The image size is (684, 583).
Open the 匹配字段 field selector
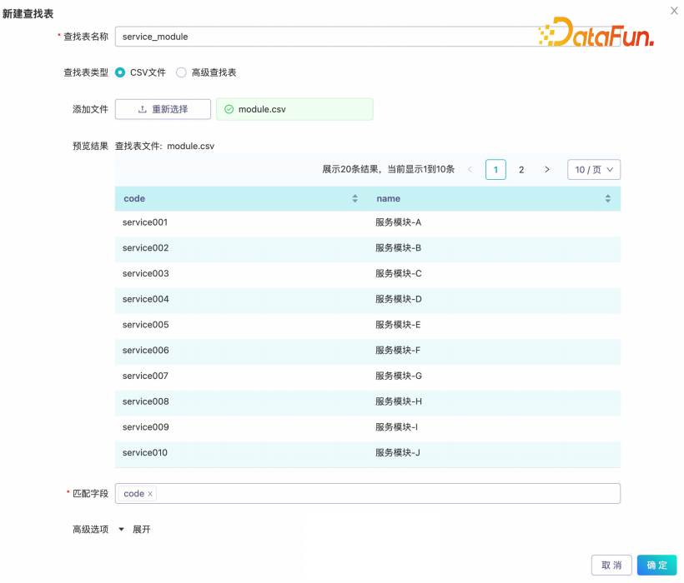click(384, 494)
